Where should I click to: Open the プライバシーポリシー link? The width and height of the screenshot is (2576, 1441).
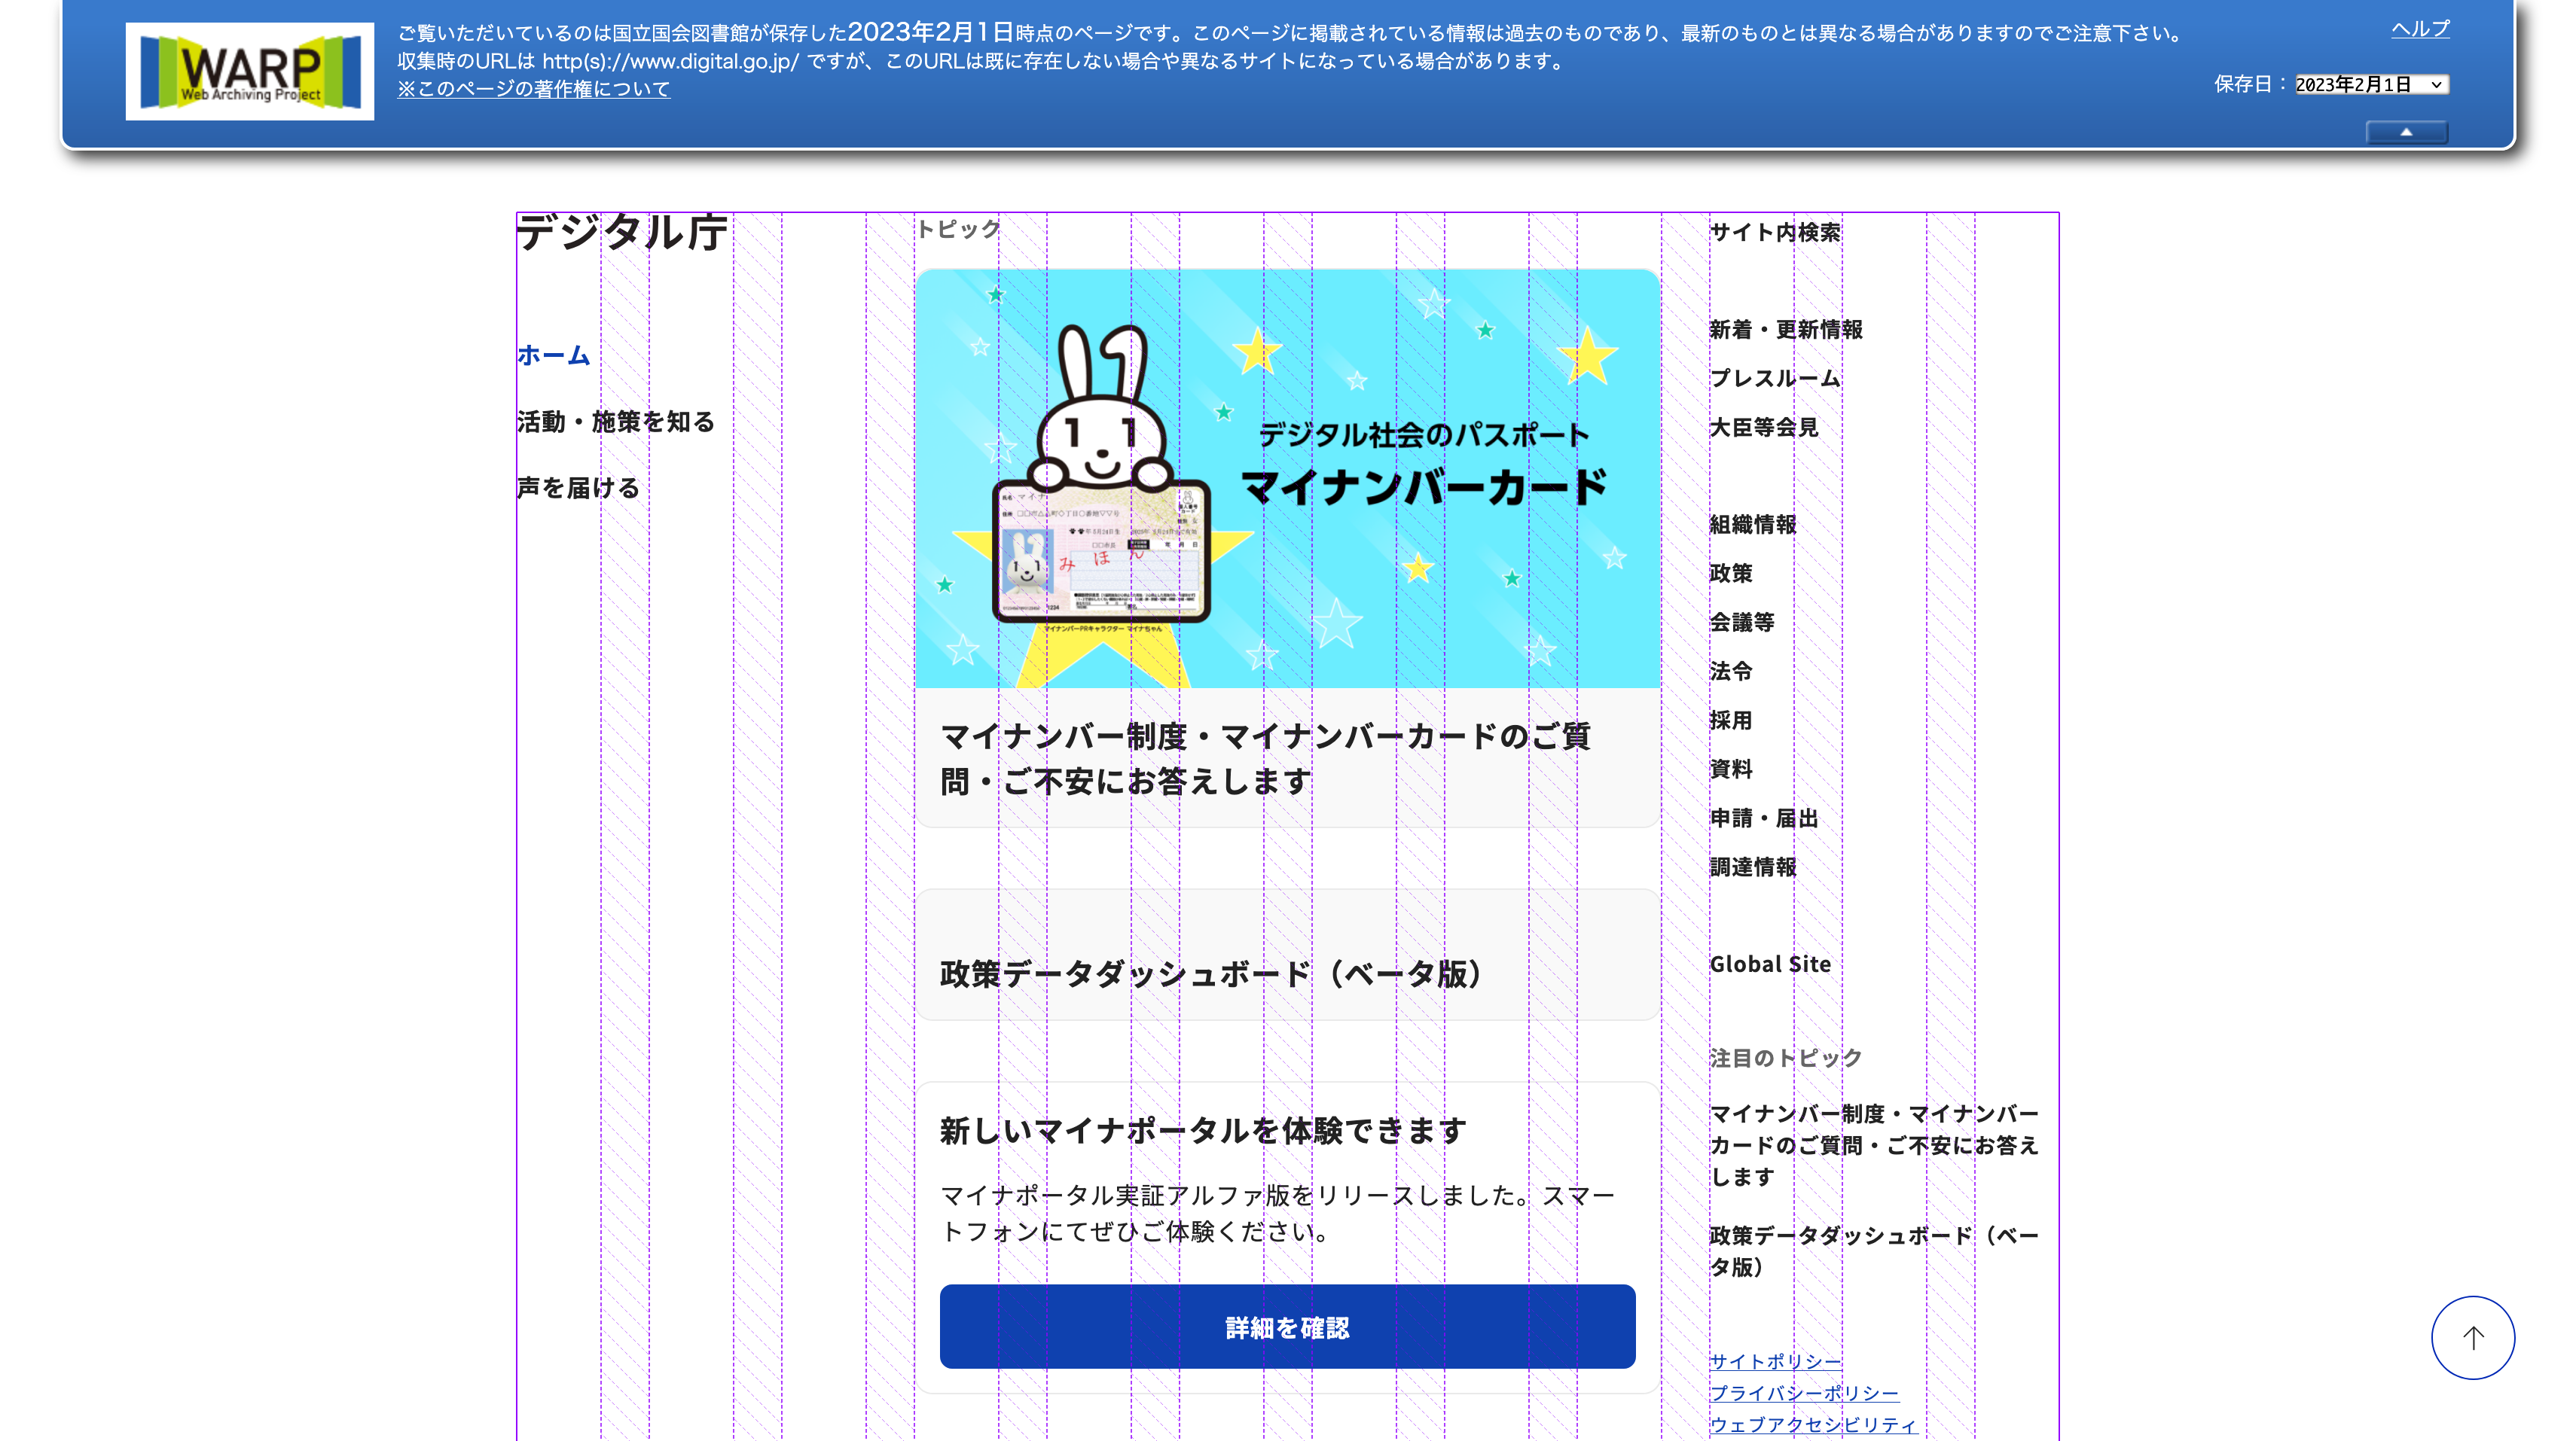point(1803,1393)
